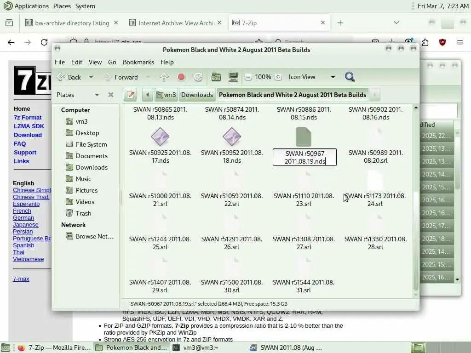471x353 pixels.
Task: Click file view scrollbar up arrow
Action: (416, 108)
